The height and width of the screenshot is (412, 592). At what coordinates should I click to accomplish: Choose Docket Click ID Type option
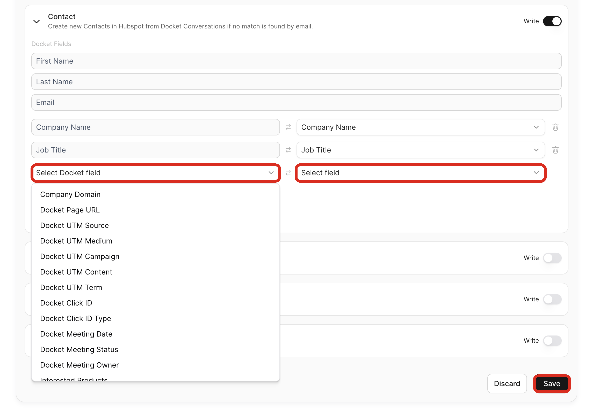coord(155,318)
